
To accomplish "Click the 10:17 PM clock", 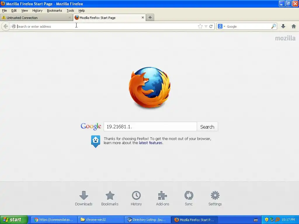I will [288, 220].
